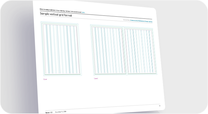The width and height of the screenshot is (208, 114).
Task: Click the Section 5 breadcrumb segment
Action: [73, 11]
